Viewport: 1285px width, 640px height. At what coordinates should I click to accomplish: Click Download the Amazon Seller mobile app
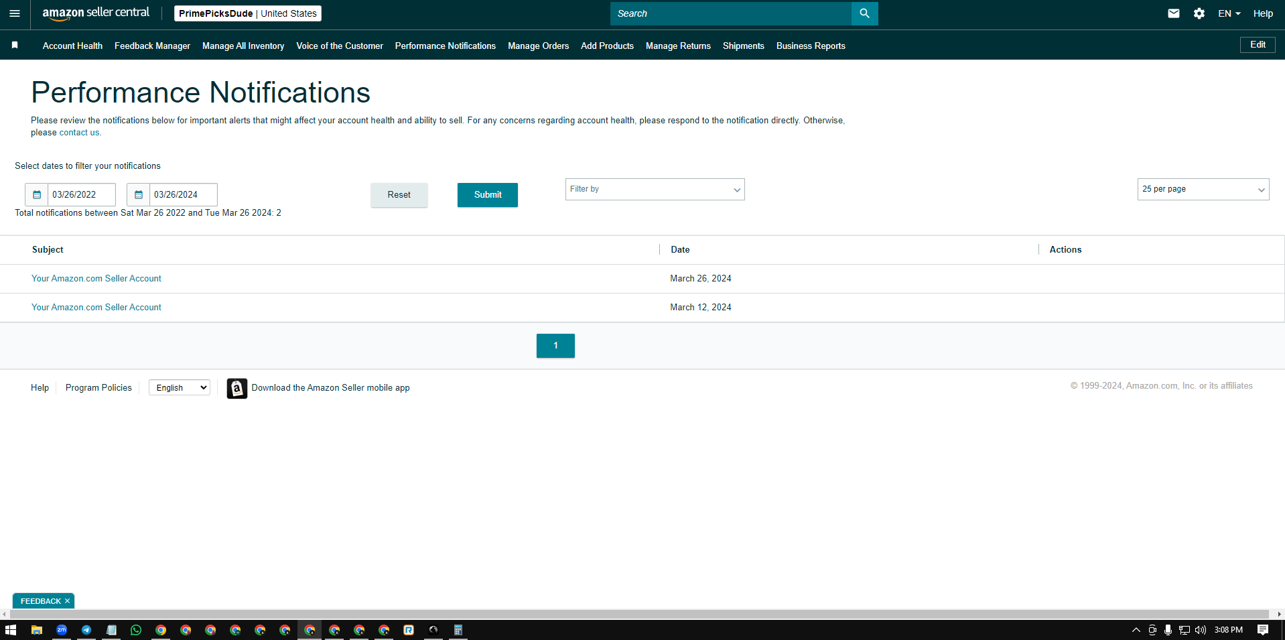pyautogui.click(x=330, y=388)
